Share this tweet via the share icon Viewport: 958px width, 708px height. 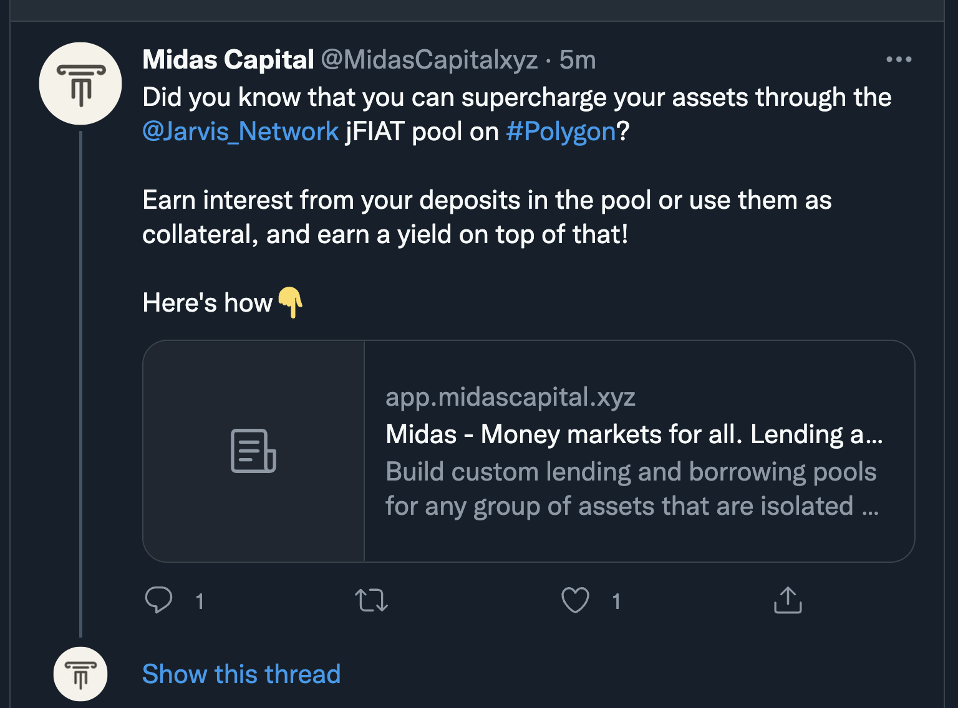(788, 600)
